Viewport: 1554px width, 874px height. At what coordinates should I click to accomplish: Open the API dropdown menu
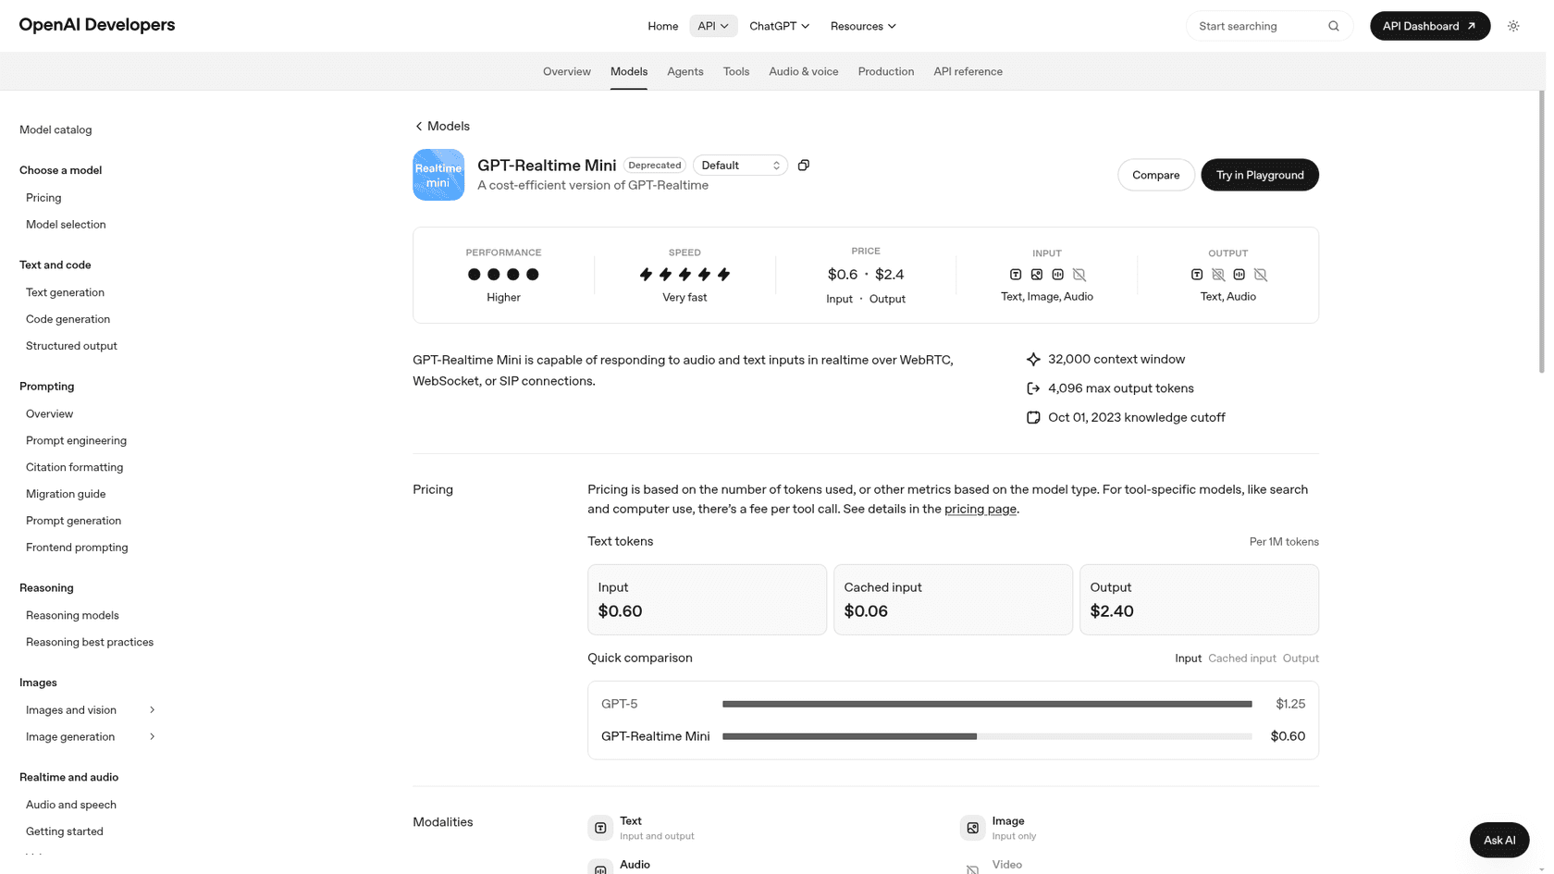713,26
